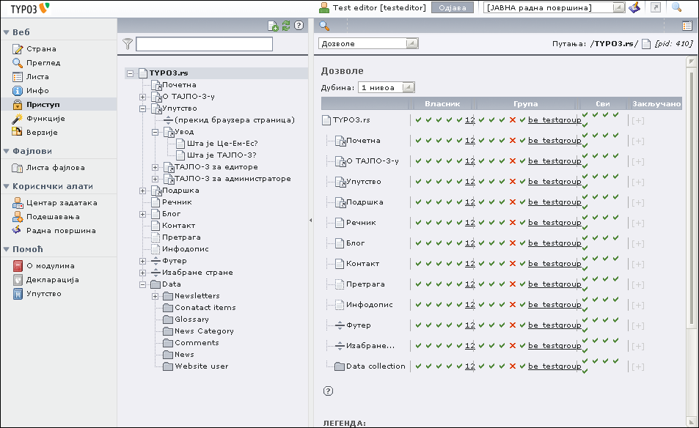This screenshot has width=699, height=428.
Task: Click the О модулима help icon
Action: tap(17, 266)
